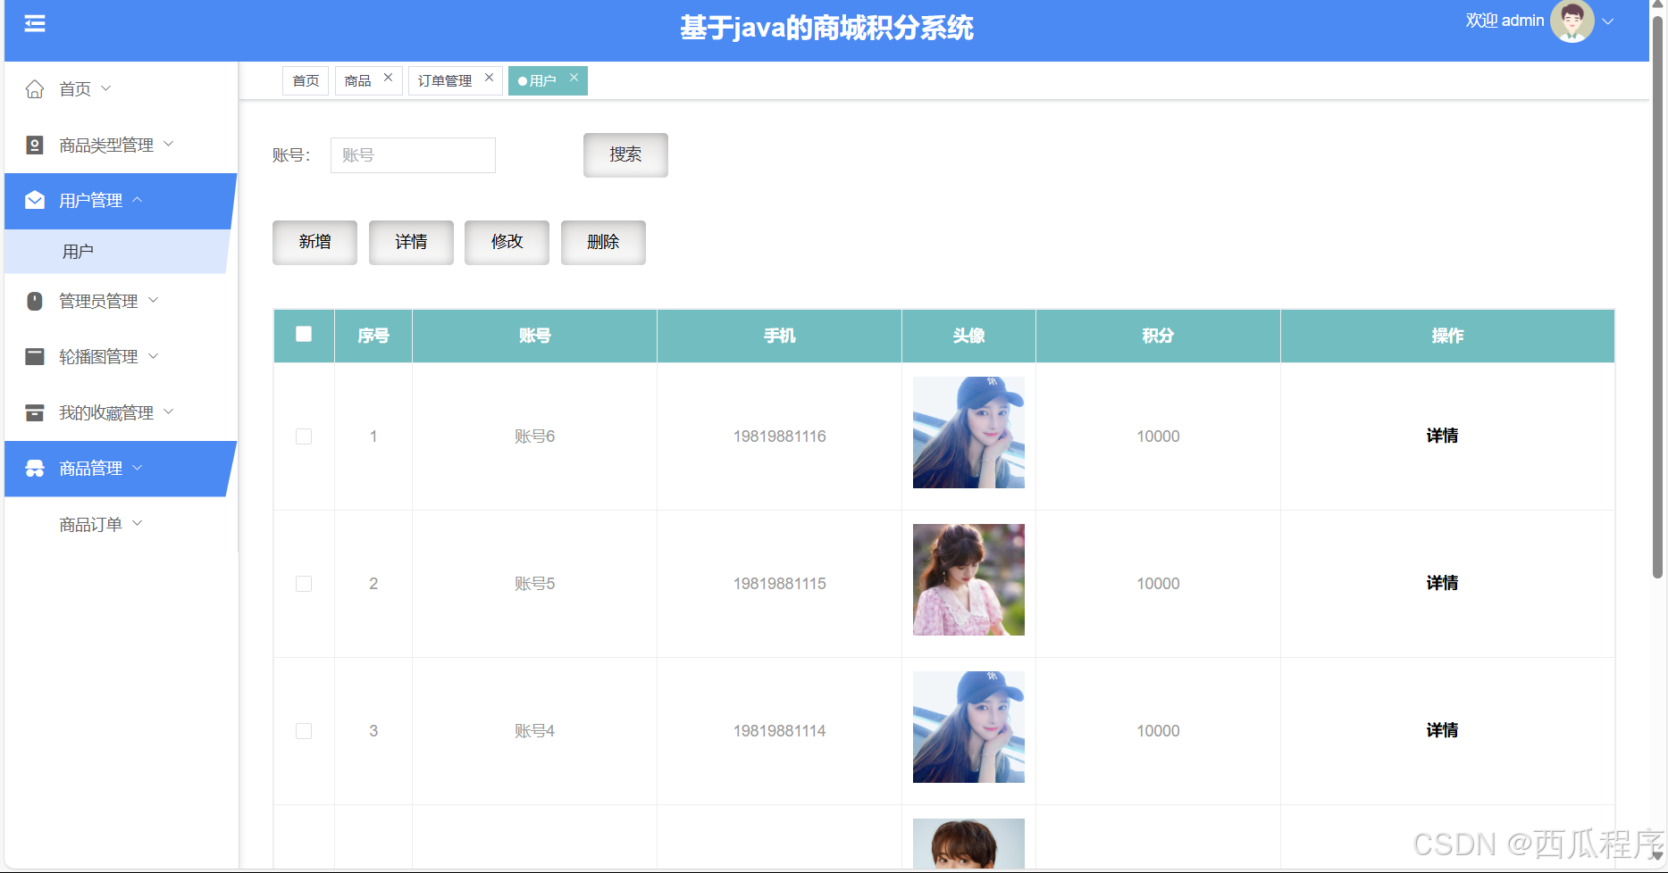Click phone number 19819881115
The image size is (1668, 873).
(779, 584)
